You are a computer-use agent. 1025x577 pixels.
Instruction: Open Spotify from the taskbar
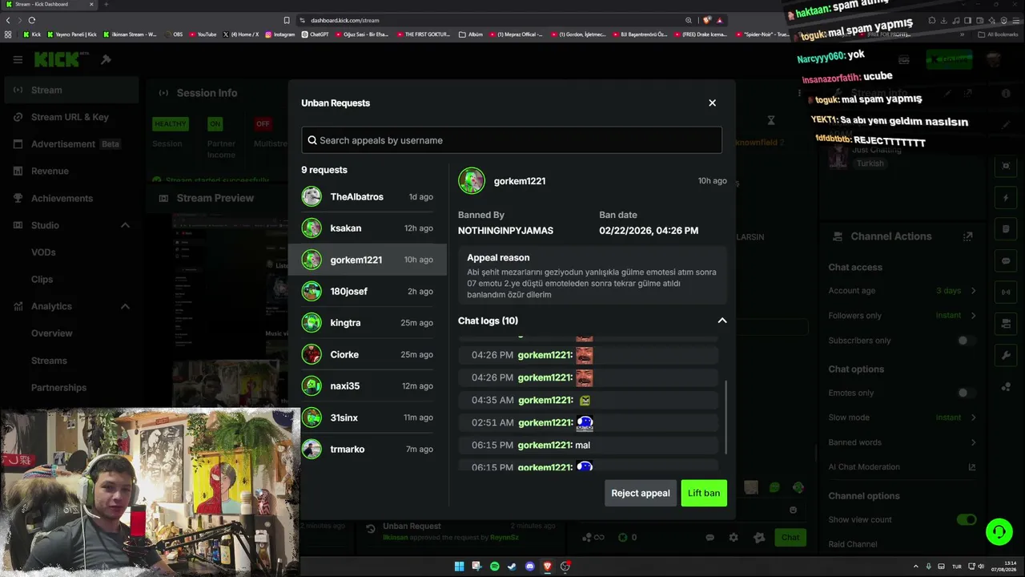pos(494,567)
